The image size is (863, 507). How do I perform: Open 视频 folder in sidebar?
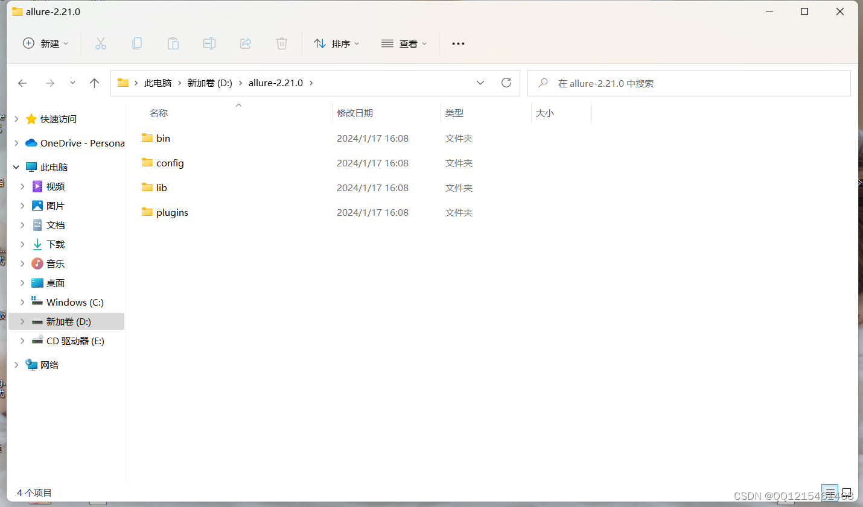pyautogui.click(x=56, y=186)
